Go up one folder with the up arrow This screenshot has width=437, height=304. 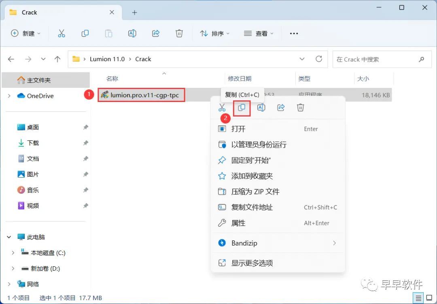point(57,59)
